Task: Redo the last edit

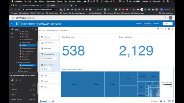Action: click(162, 29)
